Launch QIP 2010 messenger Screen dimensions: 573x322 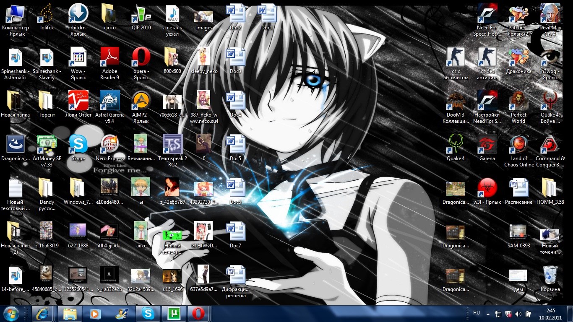[141, 13]
